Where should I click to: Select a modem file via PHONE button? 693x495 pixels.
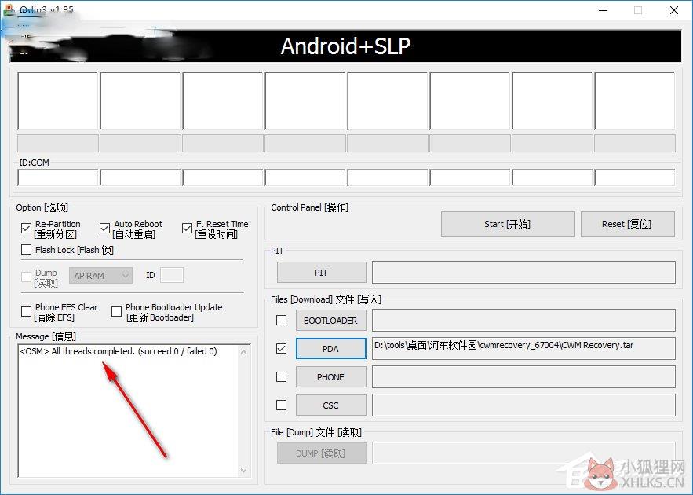331,377
